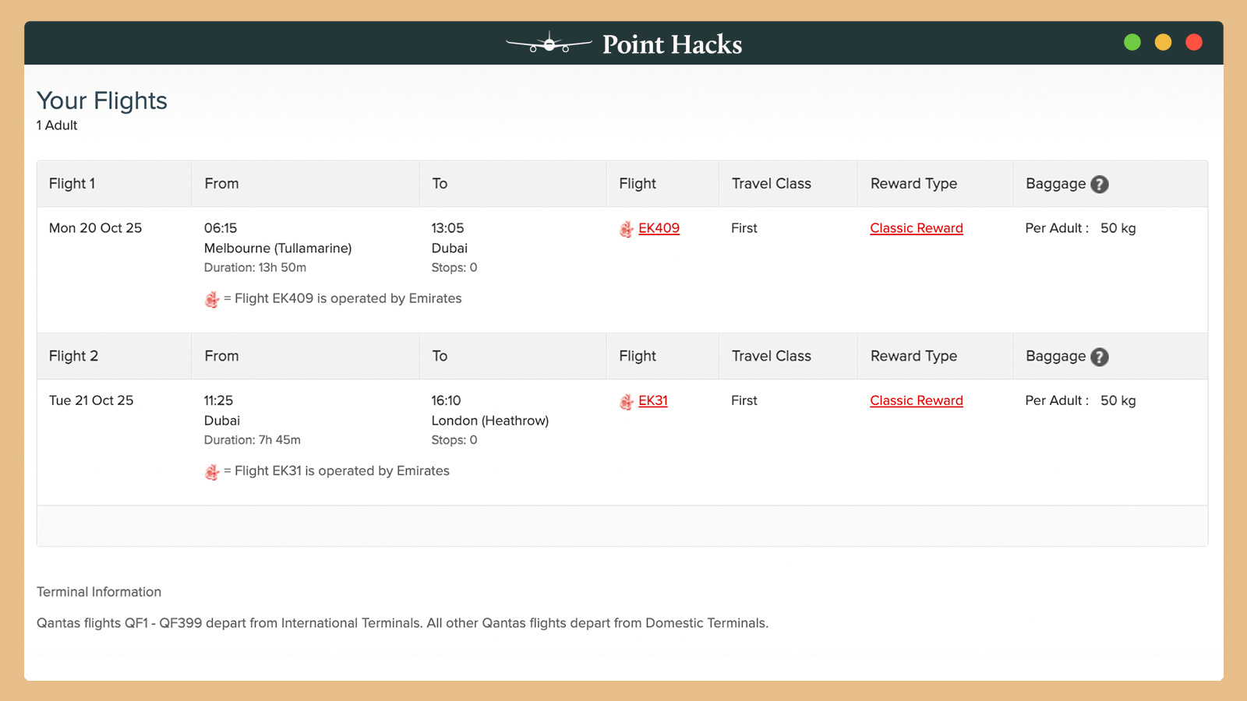Select the Your Flights heading
Image resolution: width=1247 pixels, height=701 pixels.
click(102, 100)
